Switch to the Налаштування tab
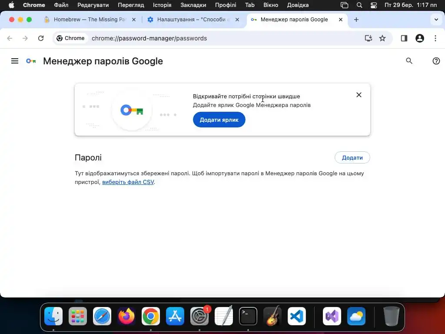This screenshot has height=334, width=445. (193, 20)
